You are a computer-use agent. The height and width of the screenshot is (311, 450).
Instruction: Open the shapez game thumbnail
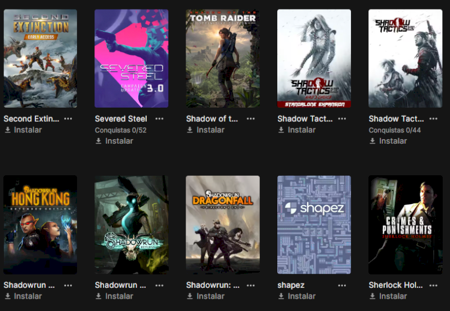coord(314,225)
